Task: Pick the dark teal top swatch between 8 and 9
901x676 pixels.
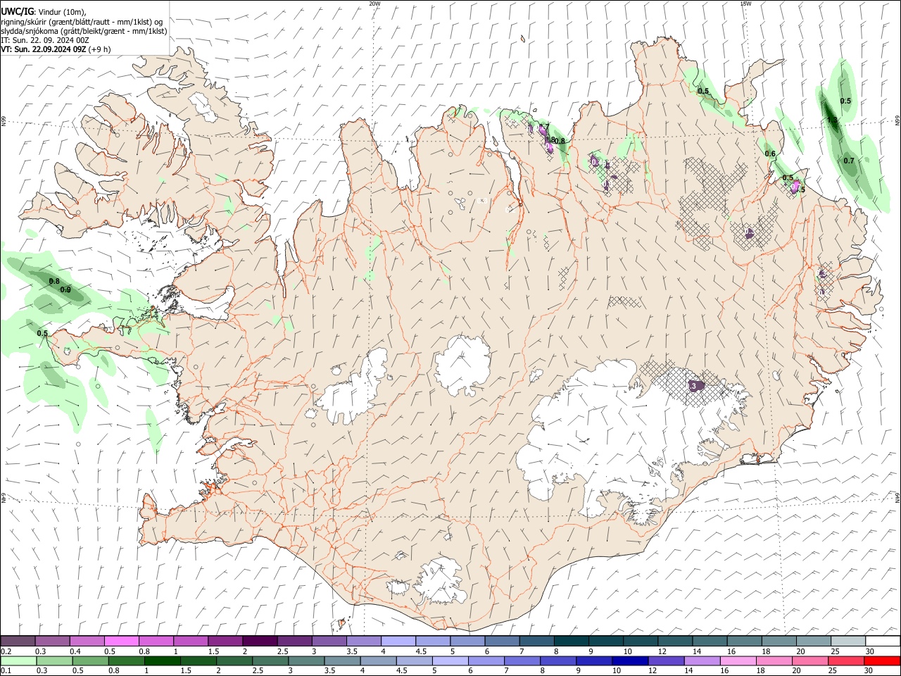Action: pyautogui.click(x=572, y=641)
